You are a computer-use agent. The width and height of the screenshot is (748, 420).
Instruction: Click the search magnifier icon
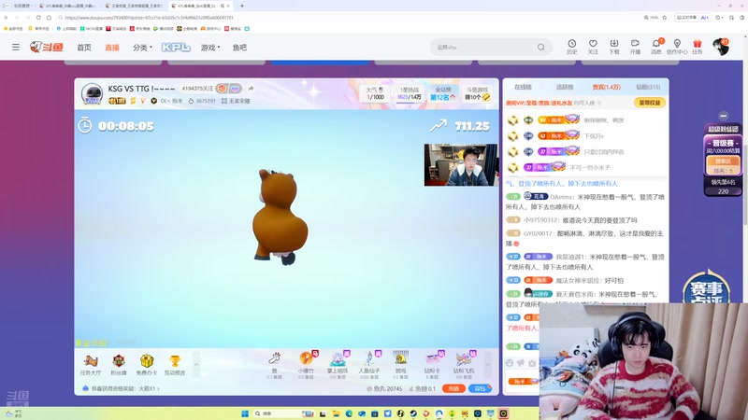pyautogui.click(x=541, y=48)
